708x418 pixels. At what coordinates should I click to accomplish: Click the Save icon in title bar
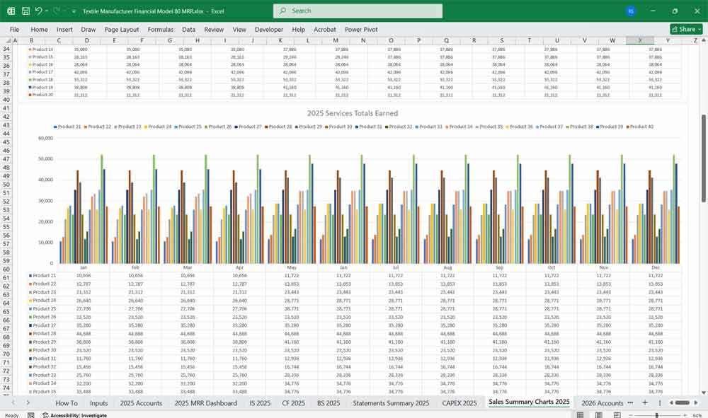tap(25, 11)
